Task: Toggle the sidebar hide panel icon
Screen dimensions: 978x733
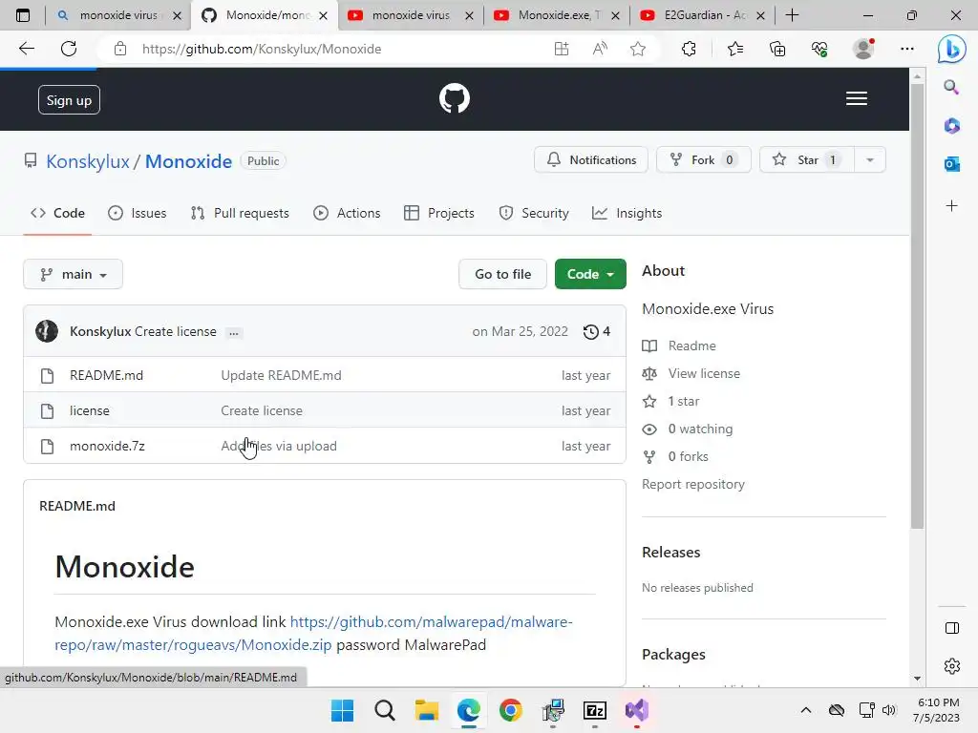Action: [x=952, y=628]
